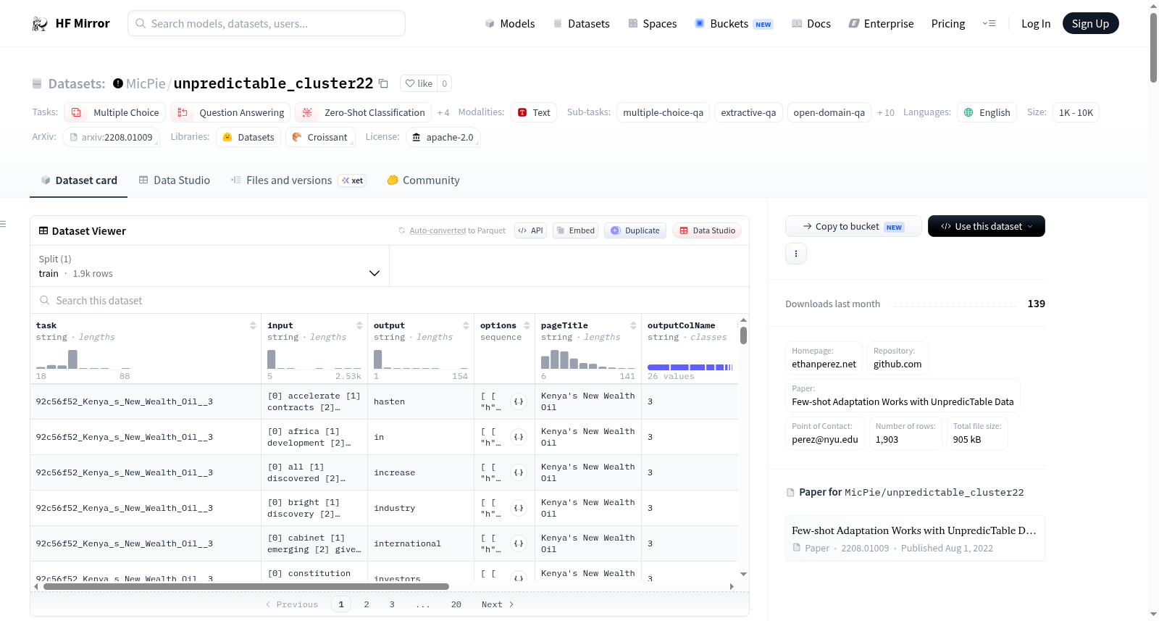Open the Multiple Choice task tag
1159x621 pixels.
(x=115, y=112)
